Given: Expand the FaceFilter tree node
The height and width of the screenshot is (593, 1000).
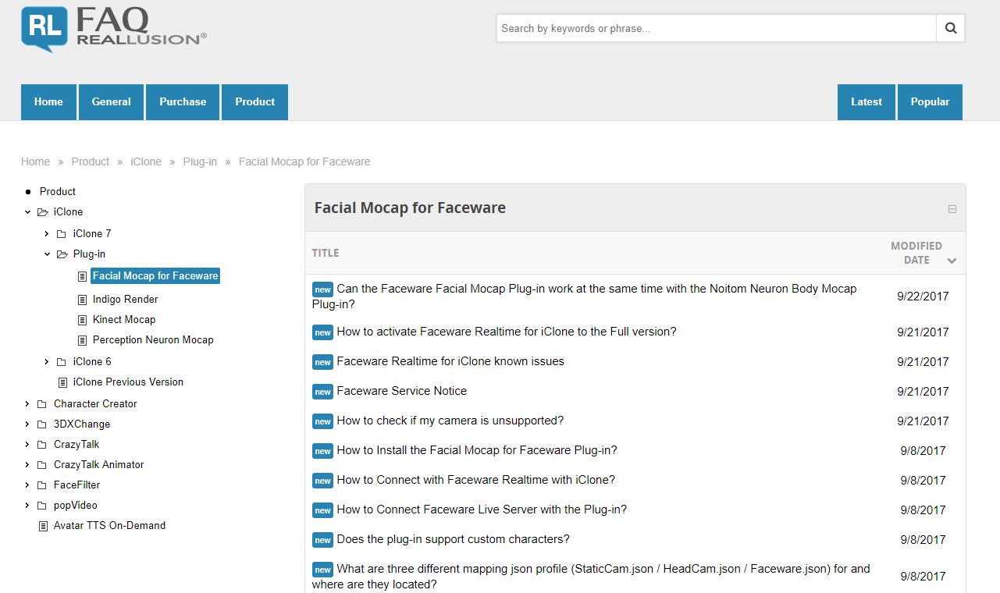Looking at the screenshot, I should (27, 485).
